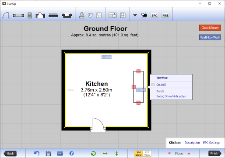Click the PlanUp app icon in title bar

click(x=4, y=4)
